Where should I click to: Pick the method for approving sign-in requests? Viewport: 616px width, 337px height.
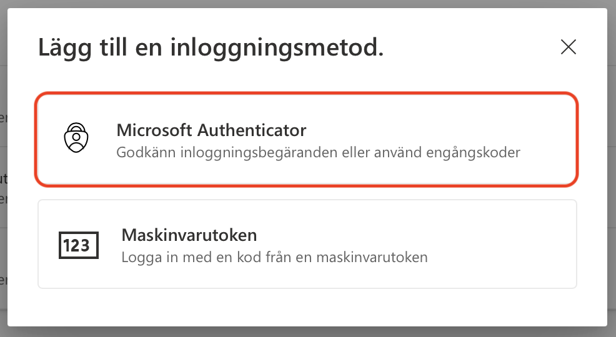tap(306, 139)
